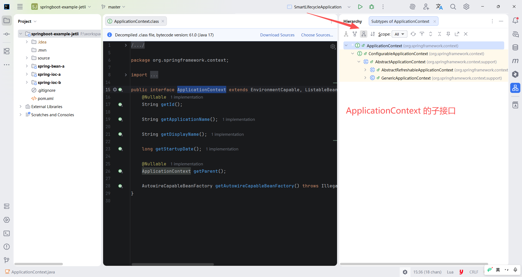Expand the spring-bean-a module
522x277 pixels.
[27, 66]
